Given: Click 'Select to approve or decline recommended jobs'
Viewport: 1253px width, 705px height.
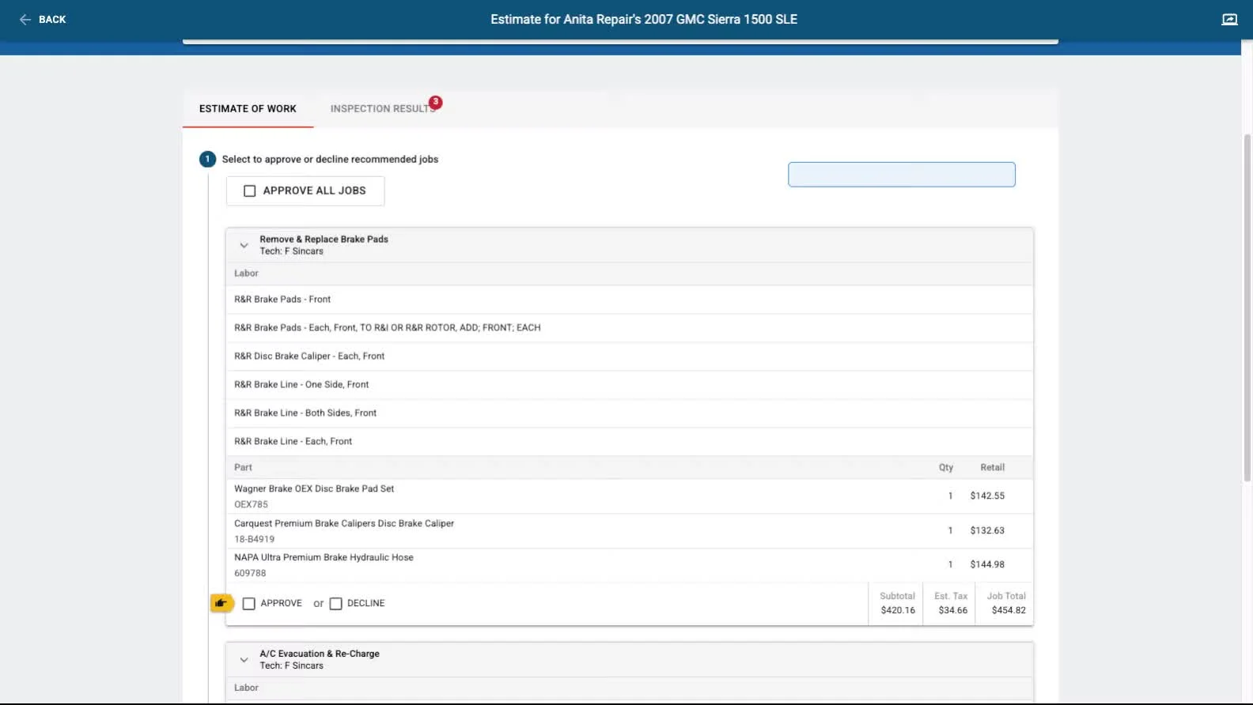Looking at the screenshot, I should point(330,160).
